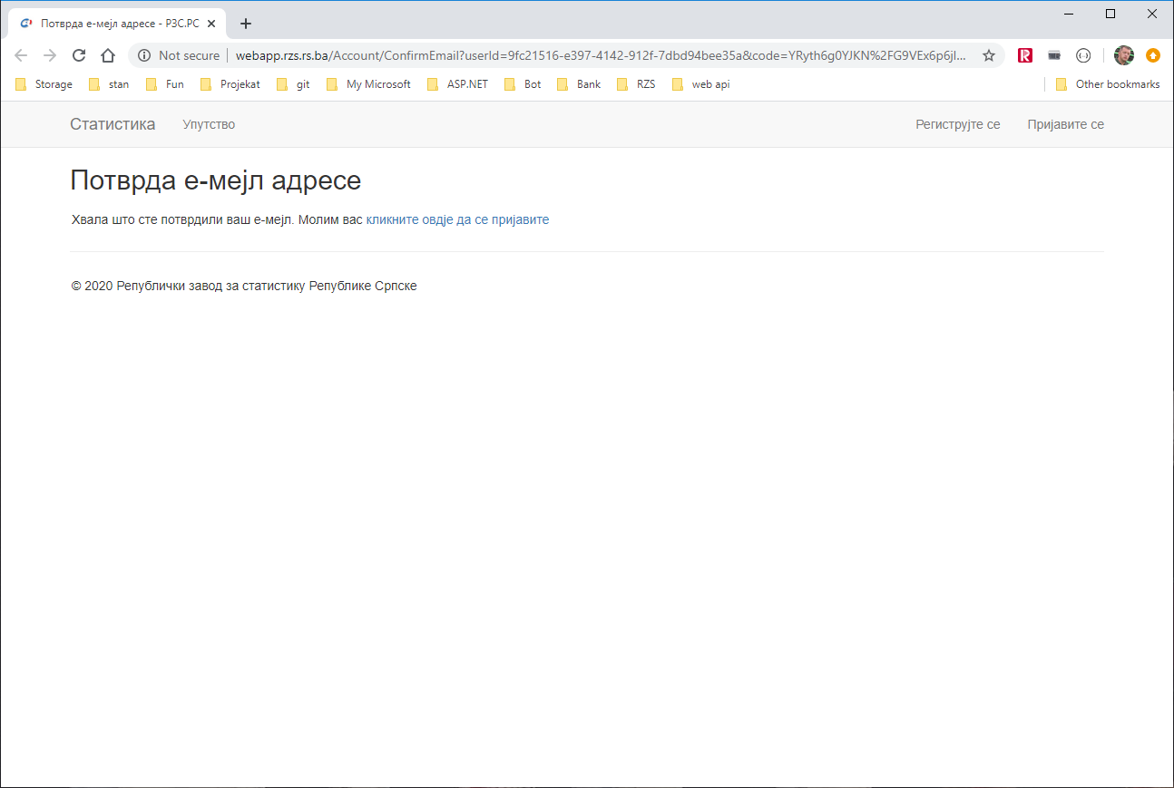Go to browser home page icon
The image size is (1174, 788).
107,55
